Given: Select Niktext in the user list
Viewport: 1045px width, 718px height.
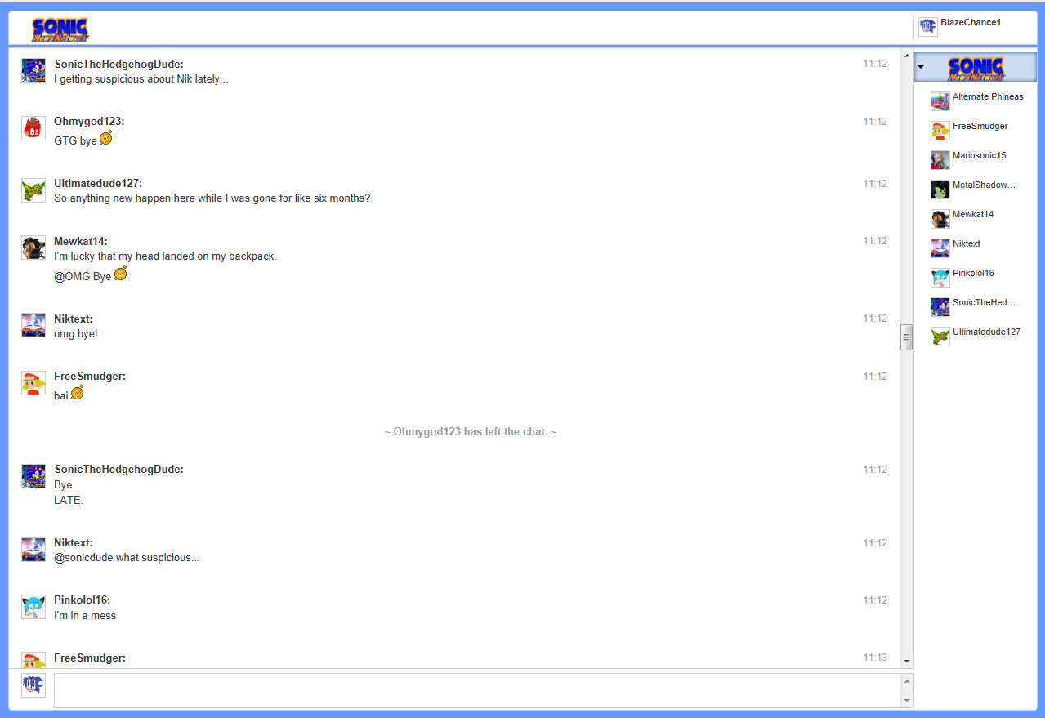Looking at the screenshot, I should pos(966,244).
